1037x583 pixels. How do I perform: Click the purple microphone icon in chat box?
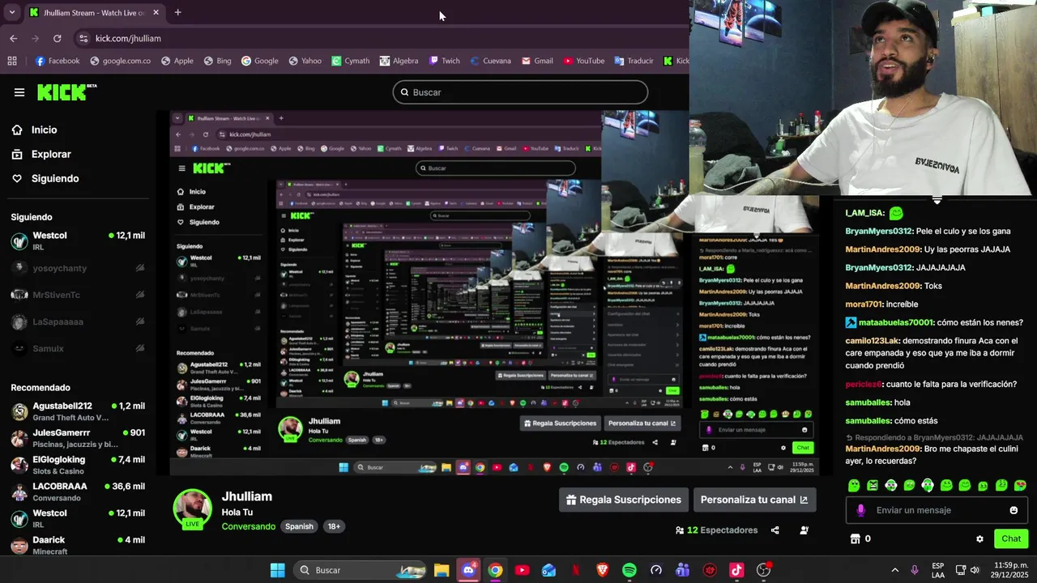tap(860, 510)
